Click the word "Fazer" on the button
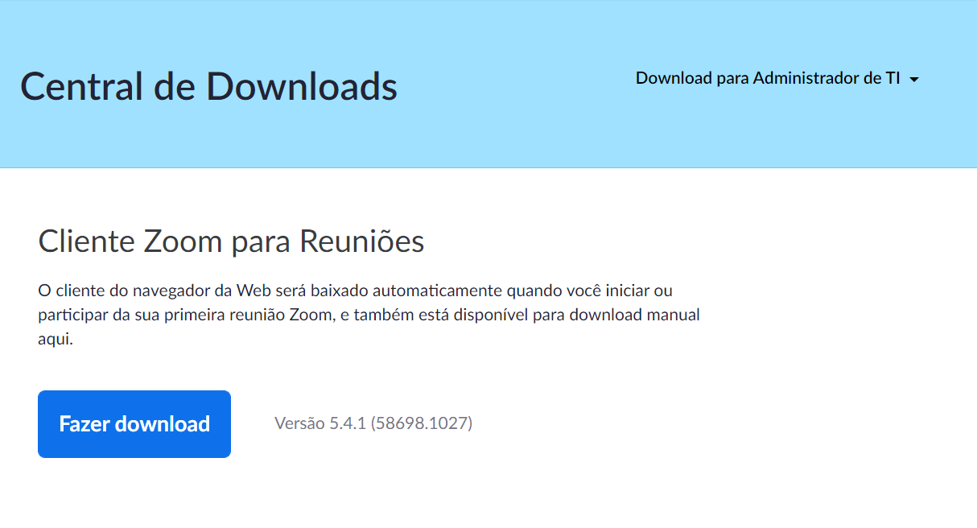This screenshot has height=528, width=977. point(84,424)
